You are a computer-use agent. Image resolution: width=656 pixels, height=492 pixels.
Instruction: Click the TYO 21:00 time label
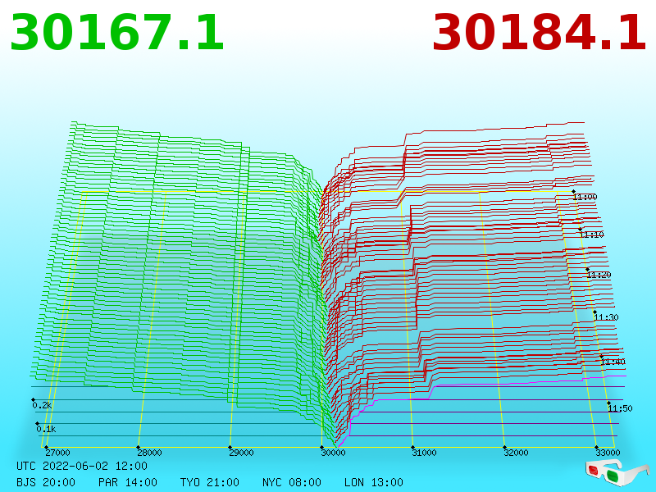[x=210, y=482]
